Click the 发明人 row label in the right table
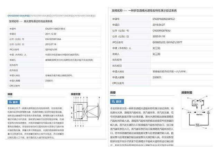 pyautogui.click(x=116, y=54)
